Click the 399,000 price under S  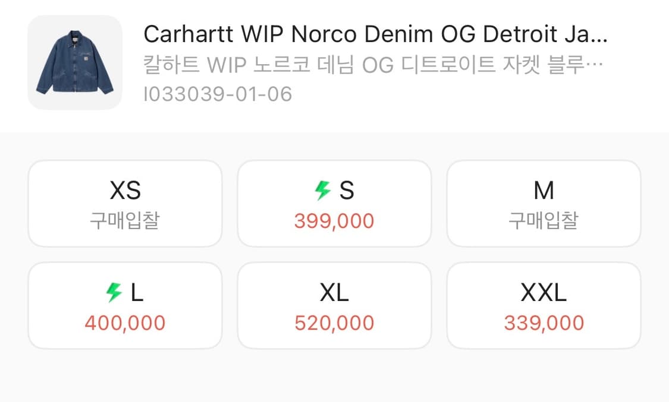pos(334,221)
